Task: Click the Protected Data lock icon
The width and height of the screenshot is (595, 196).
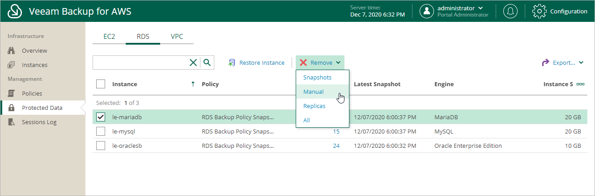Action: (x=12, y=108)
